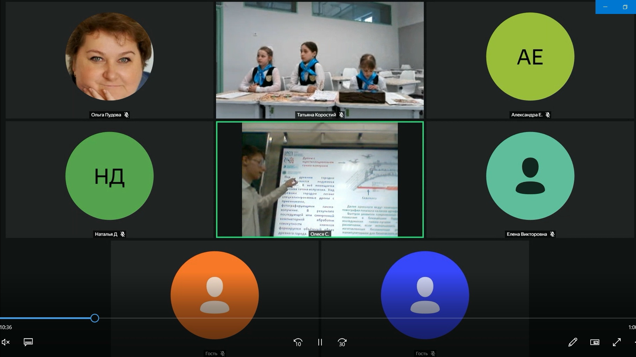Click the AE avatar of Александра Е.

[530, 56]
